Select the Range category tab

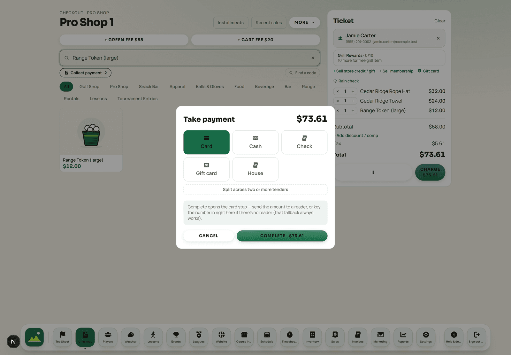tap(309, 87)
